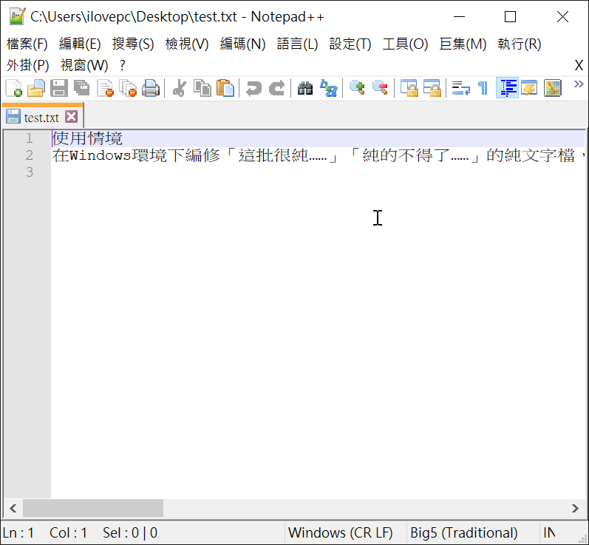The height and width of the screenshot is (545, 589).
Task: Select the test.txt tab
Action: point(41,118)
